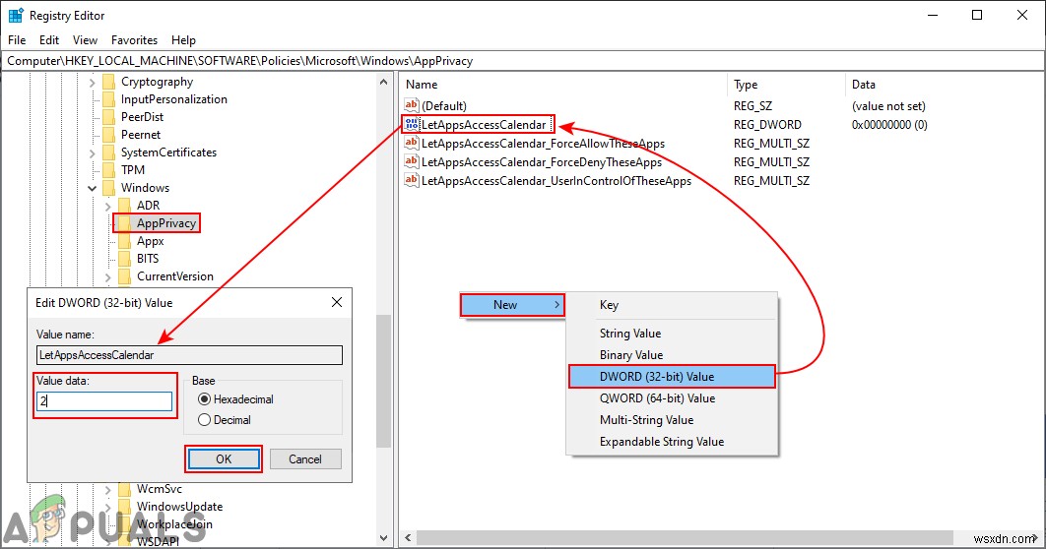Click the BITS folder icon
1046x549 pixels.
coord(125,259)
